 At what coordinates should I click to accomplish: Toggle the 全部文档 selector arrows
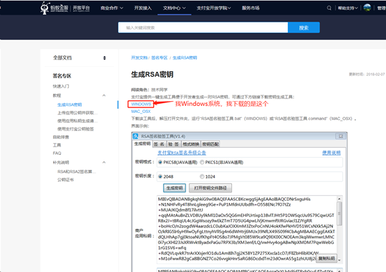pyautogui.click(x=105, y=58)
